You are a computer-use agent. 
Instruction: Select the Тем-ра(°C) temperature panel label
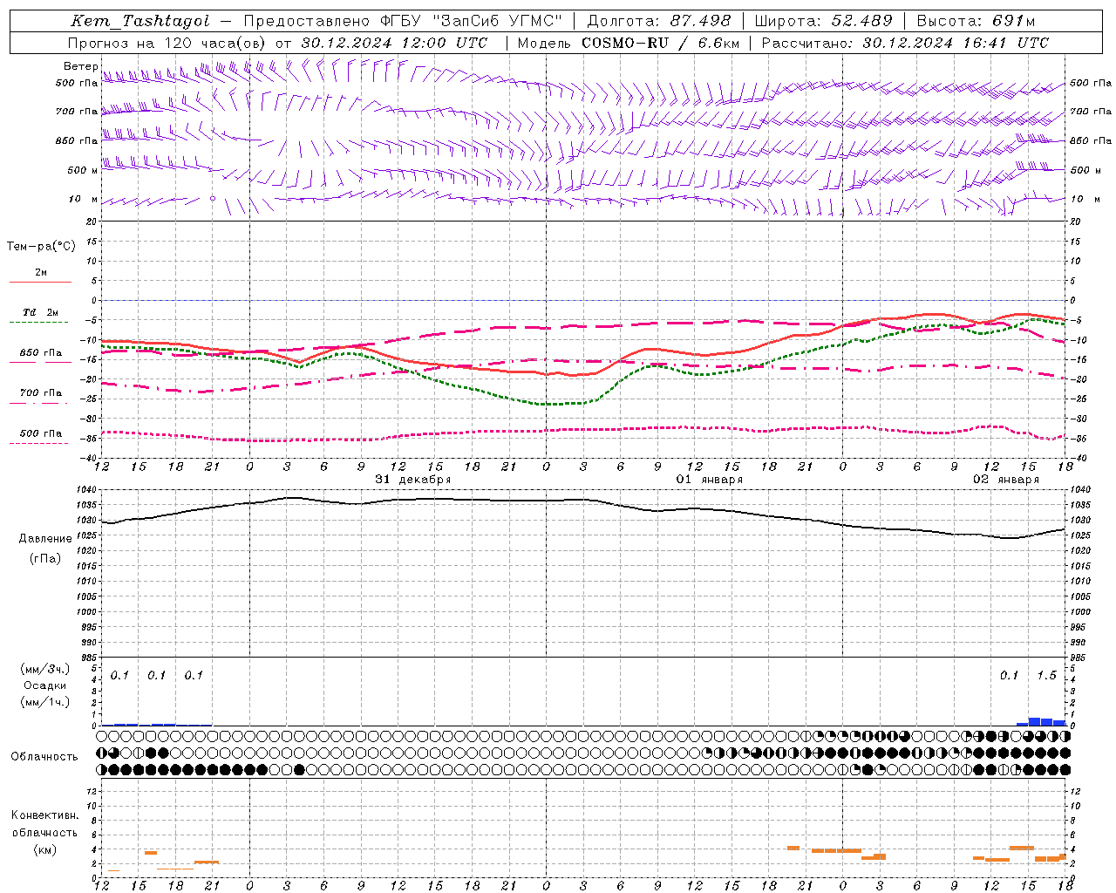click(x=41, y=247)
